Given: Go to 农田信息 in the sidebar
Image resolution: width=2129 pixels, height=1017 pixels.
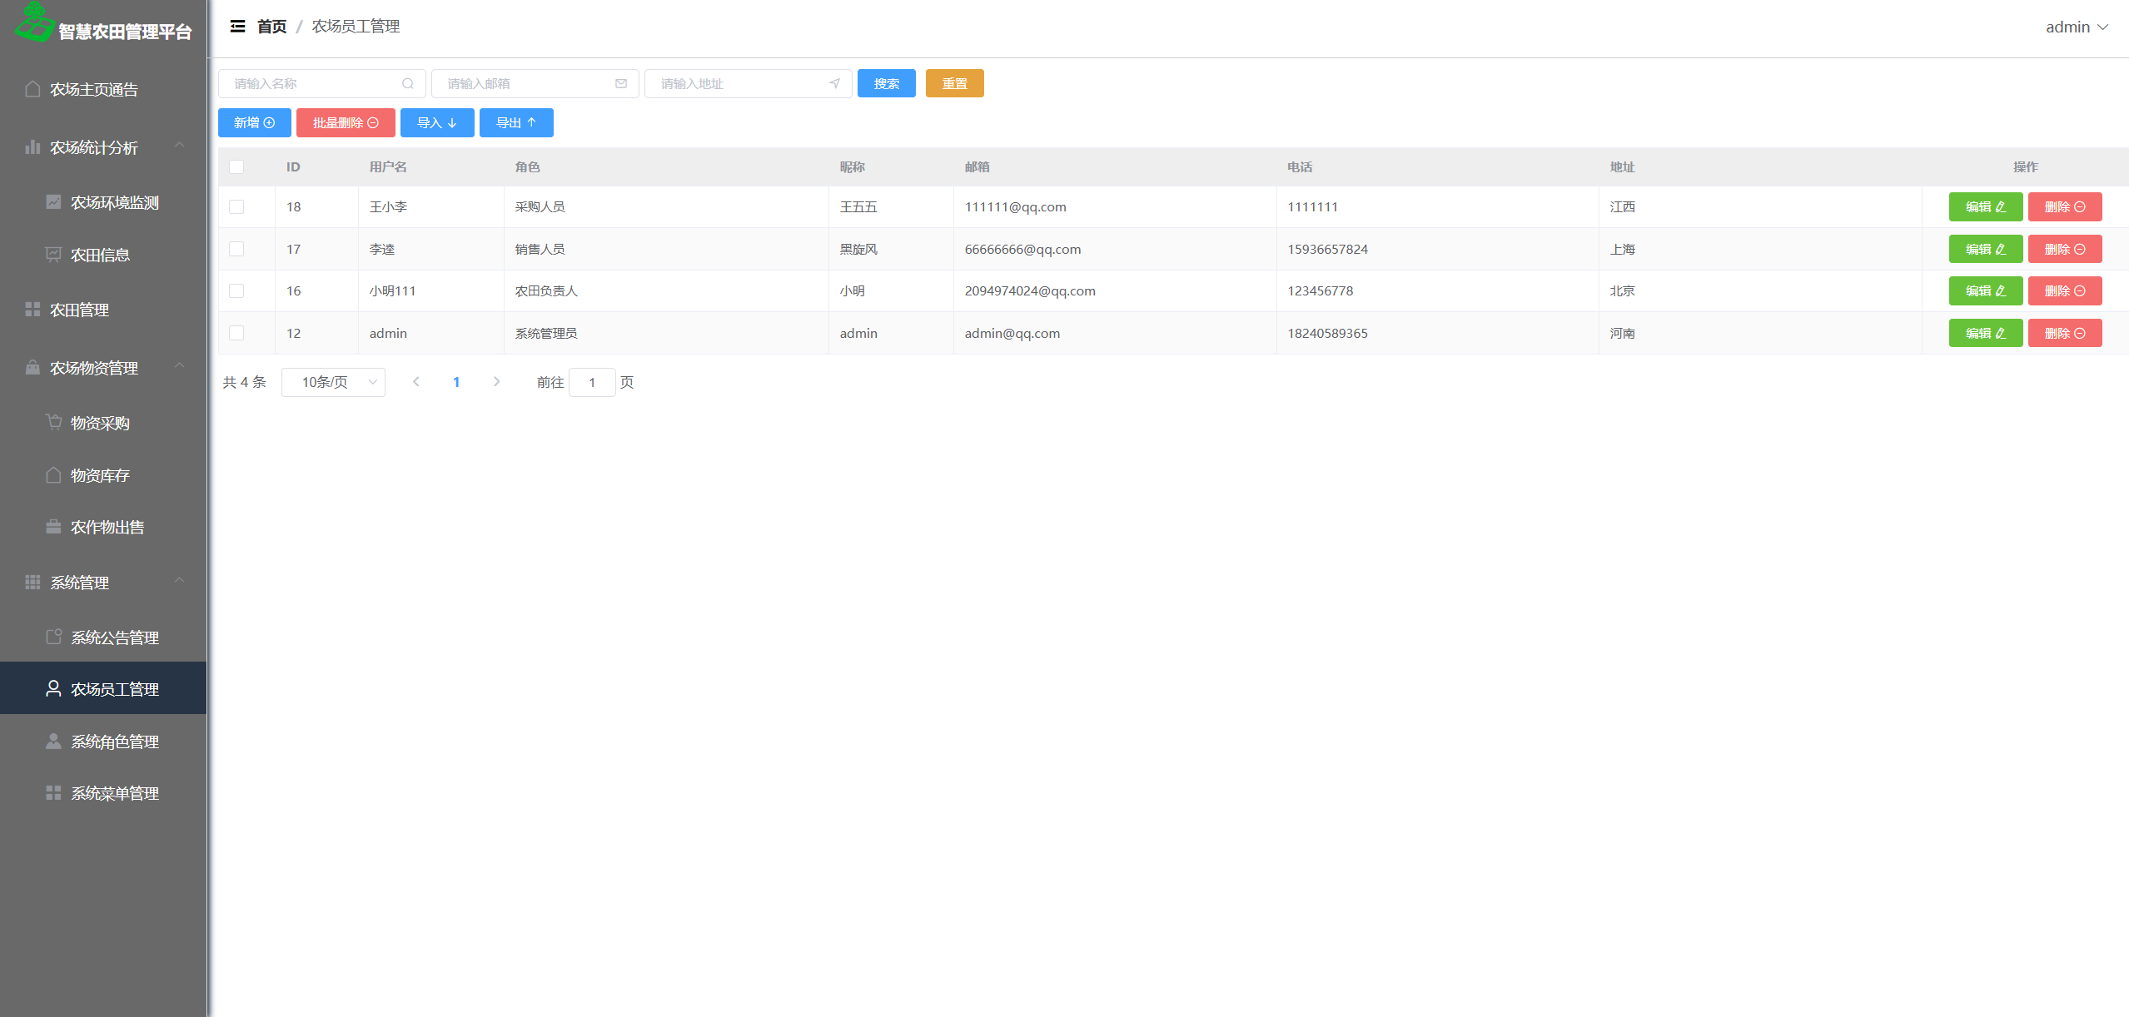Looking at the screenshot, I should pyautogui.click(x=100, y=255).
